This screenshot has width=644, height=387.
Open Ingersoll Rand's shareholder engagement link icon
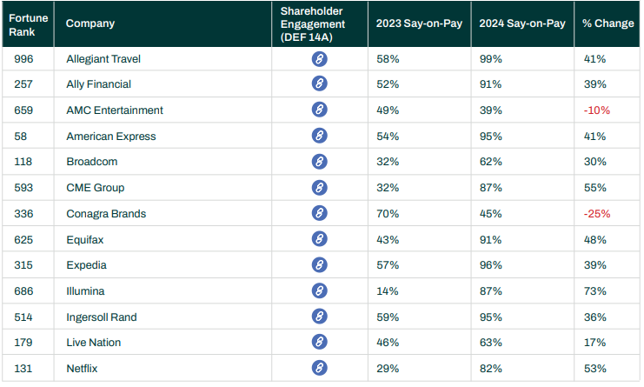click(x=319, y=317)
